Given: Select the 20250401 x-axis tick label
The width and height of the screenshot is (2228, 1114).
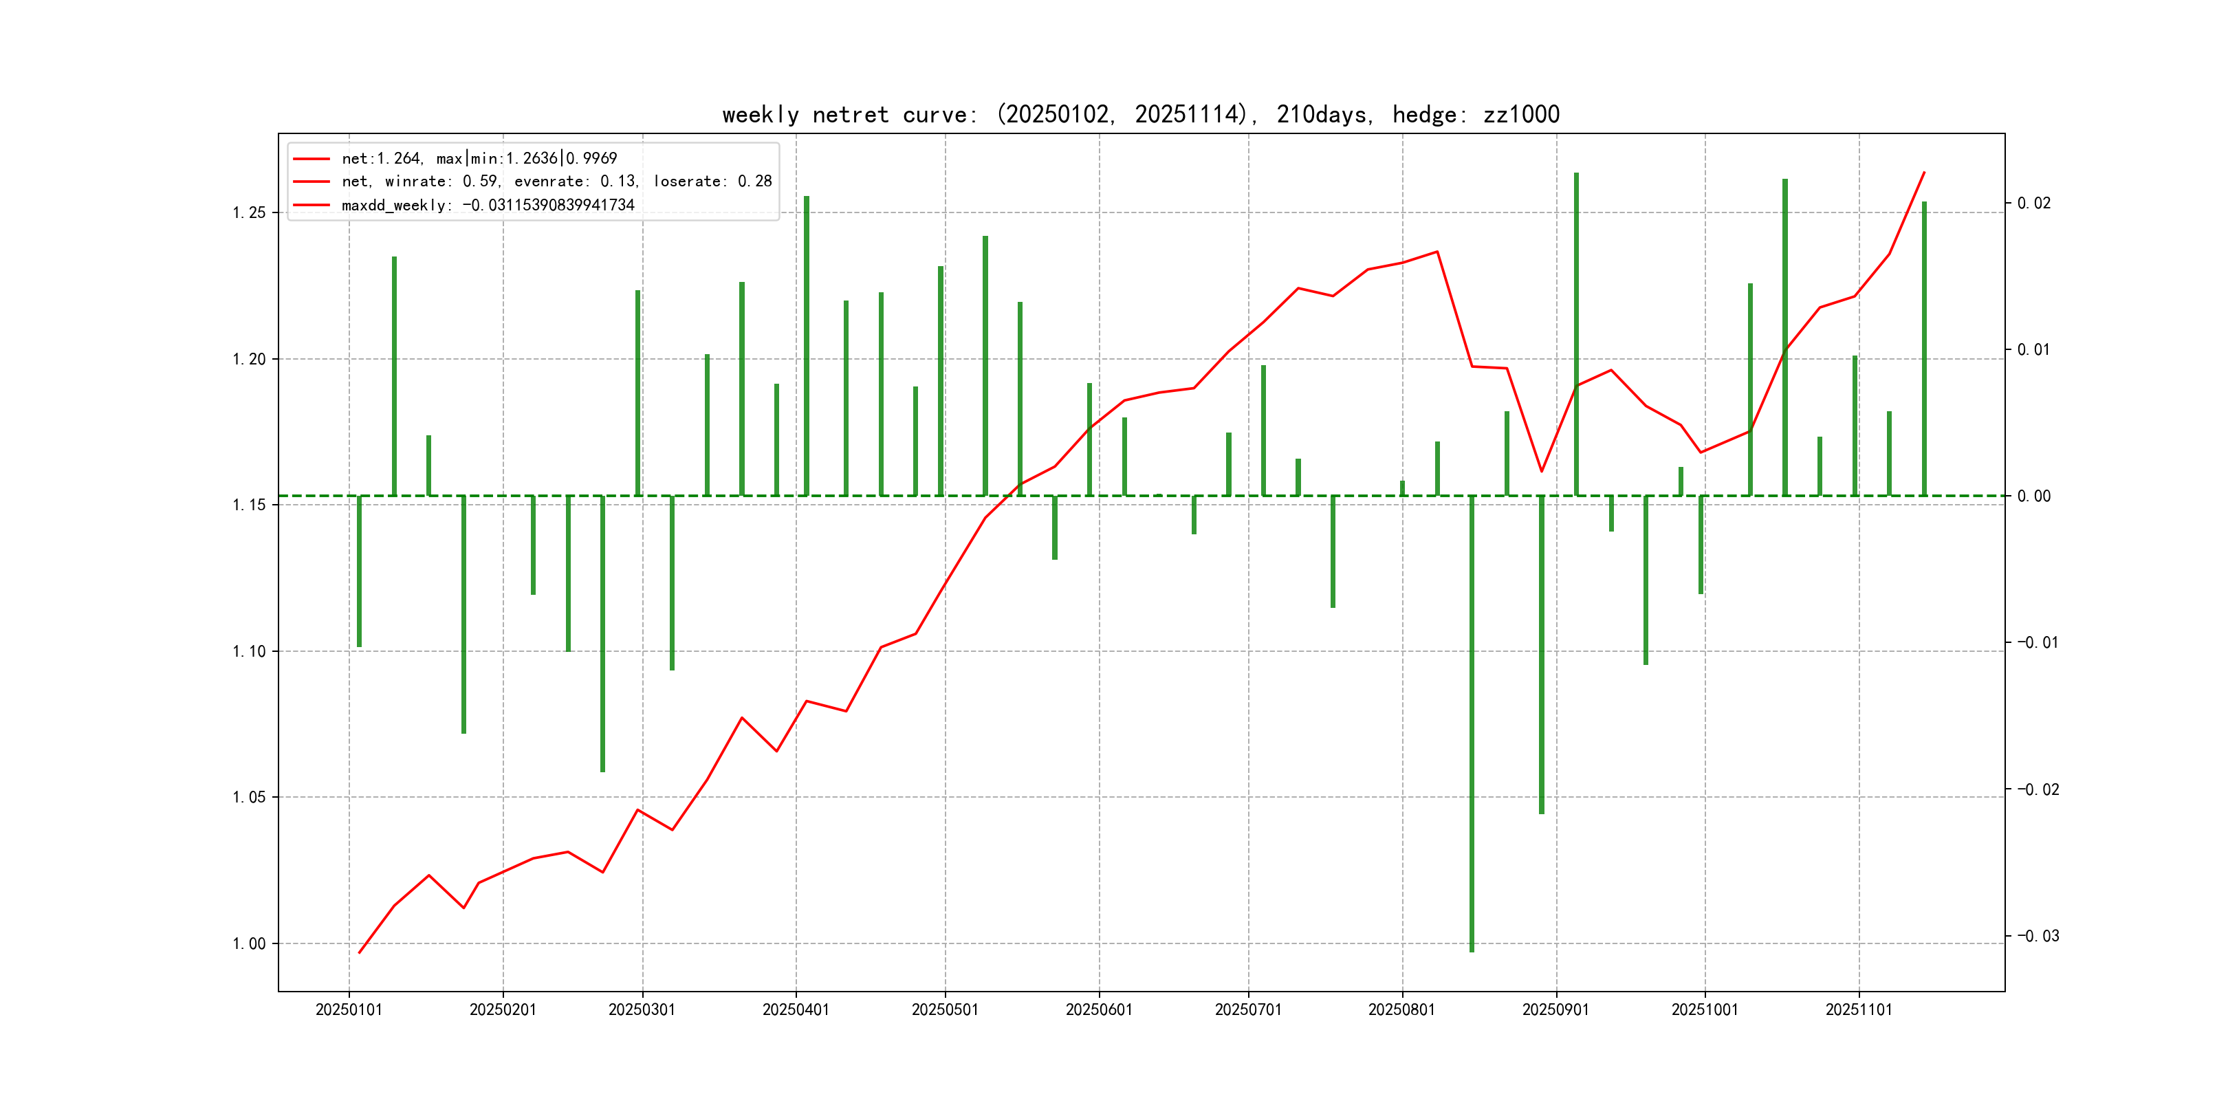Looking at the screenshot, I should [x=795, y=1009].
